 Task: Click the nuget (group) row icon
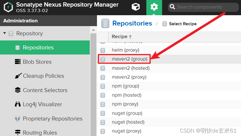(103, 113)
